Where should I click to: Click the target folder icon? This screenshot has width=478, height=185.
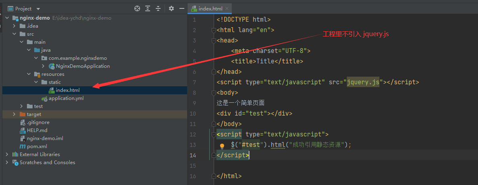point(22,114)
